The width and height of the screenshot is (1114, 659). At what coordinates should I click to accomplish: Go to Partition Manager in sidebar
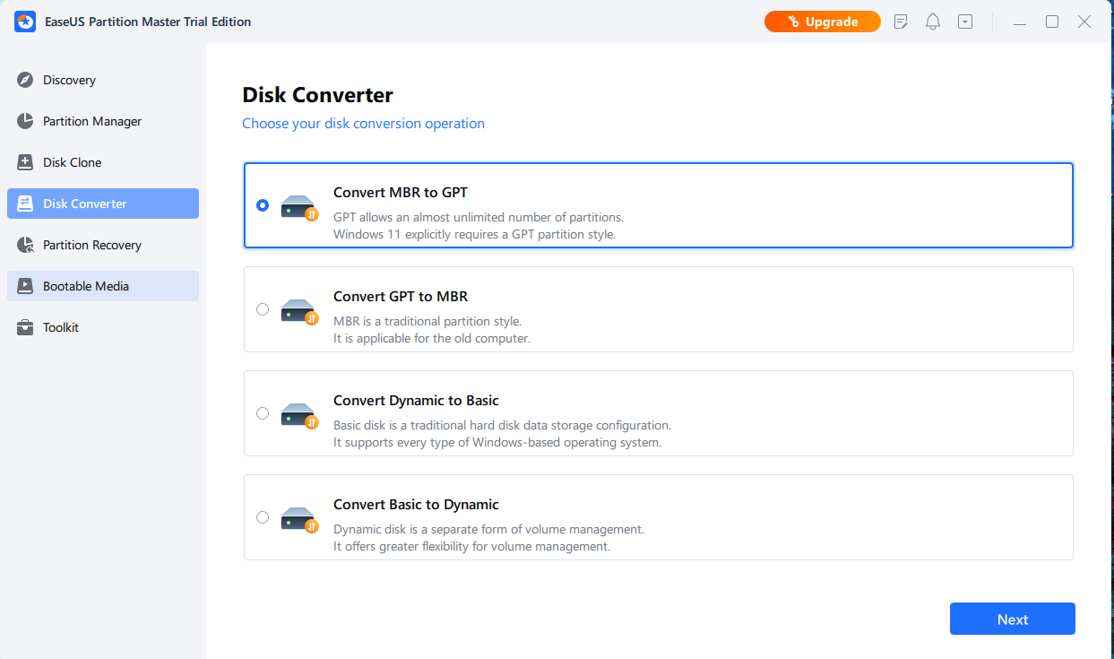[91, 121]
